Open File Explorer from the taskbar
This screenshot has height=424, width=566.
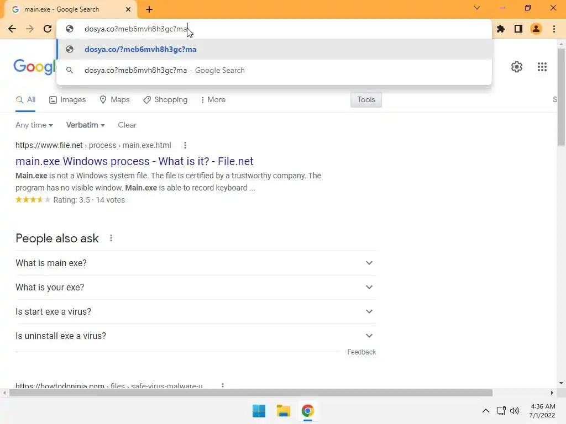tap(284, 411)
